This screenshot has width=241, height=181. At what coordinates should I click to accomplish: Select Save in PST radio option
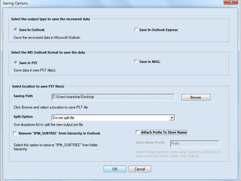click(15, 63)
